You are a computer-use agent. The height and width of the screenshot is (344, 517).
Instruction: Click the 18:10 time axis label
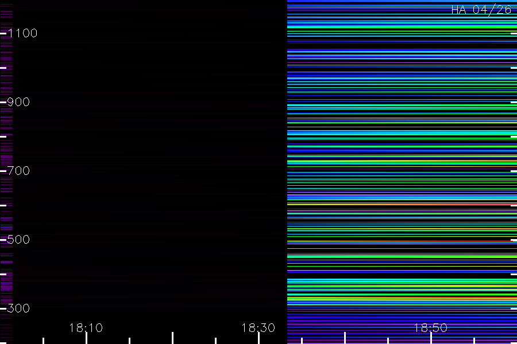coord(86,328)
